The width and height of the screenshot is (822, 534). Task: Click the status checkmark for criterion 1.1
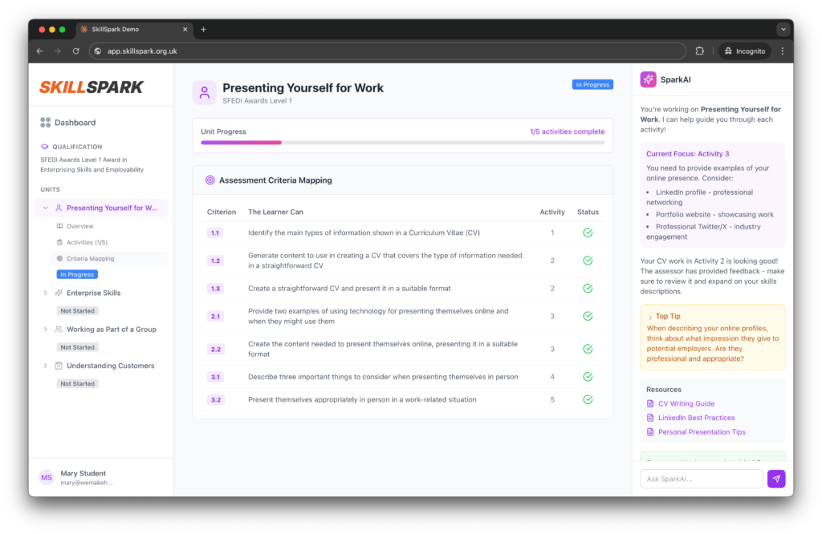[588, 233]
